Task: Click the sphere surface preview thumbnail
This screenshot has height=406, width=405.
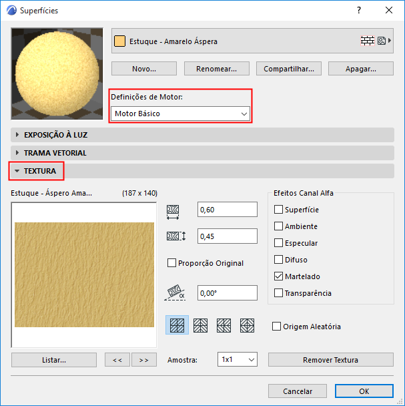Action: tap(57, 74)
